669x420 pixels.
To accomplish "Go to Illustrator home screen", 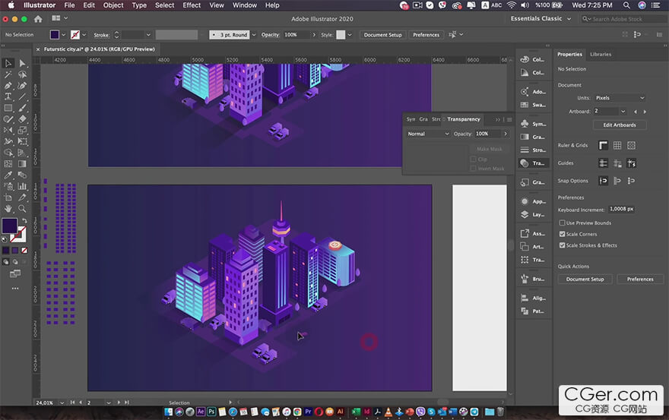I will coord(38,19).
